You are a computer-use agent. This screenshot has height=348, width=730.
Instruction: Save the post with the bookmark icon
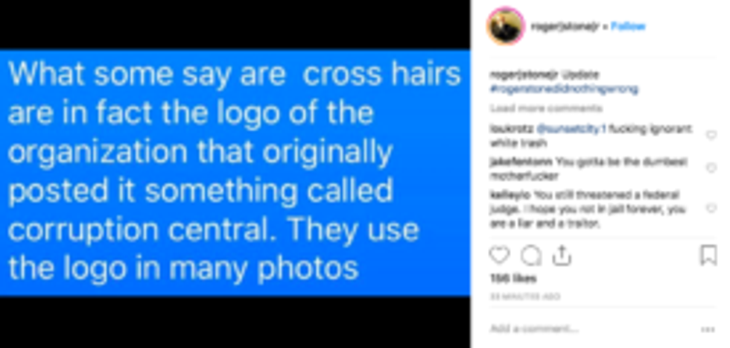[708, 256]
